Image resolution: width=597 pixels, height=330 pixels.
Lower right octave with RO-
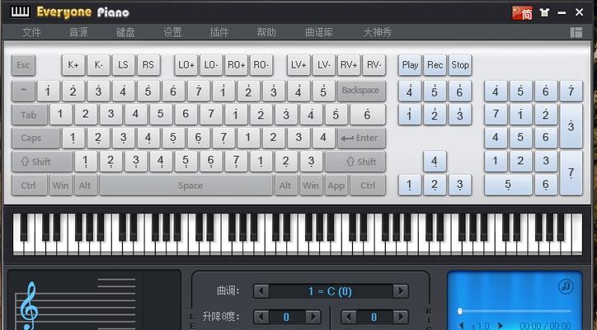[261, 65]
